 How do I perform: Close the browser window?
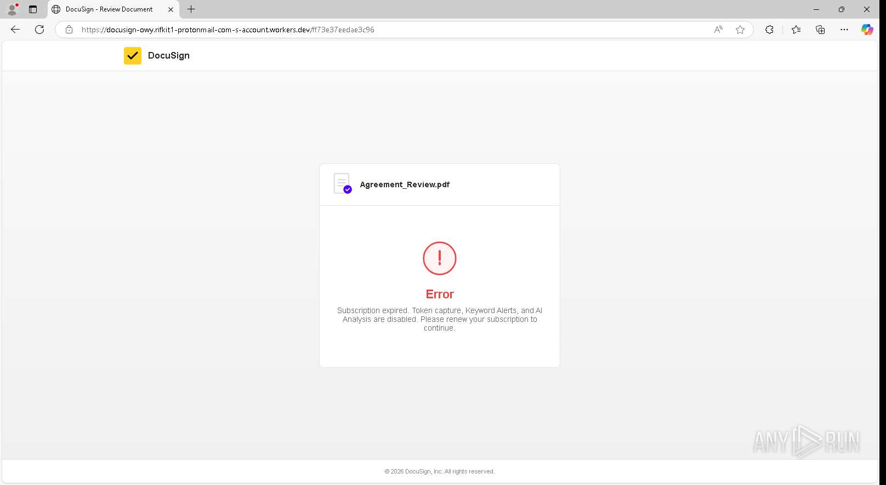pos(867,9)
